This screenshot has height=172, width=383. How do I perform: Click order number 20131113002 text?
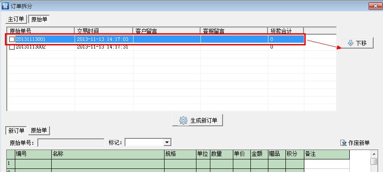(x=31, y=47)
